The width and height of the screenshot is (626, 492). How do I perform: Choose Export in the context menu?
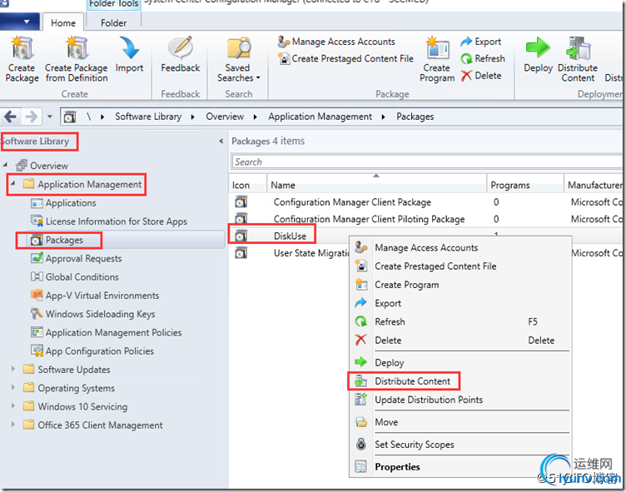tap(460, 303)
